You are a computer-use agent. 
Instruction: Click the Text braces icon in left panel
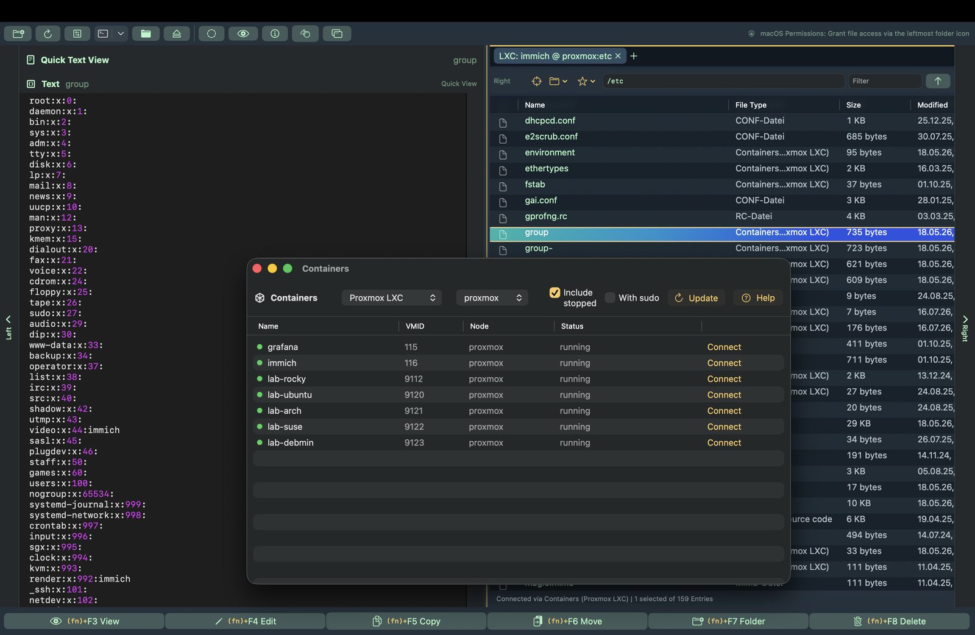click(30, 84)
